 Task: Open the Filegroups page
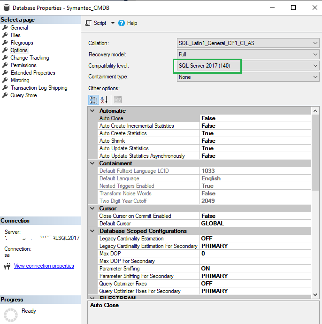click(x=22, y=43)
